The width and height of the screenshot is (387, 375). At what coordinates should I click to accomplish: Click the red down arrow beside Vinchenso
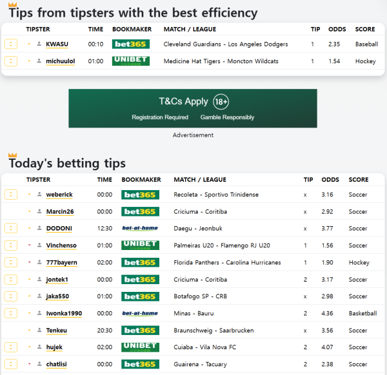[29, 245]
